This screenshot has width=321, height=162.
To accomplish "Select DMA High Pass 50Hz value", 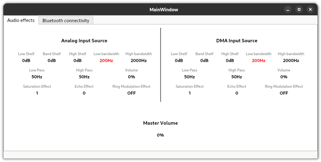I will (237, 77).
